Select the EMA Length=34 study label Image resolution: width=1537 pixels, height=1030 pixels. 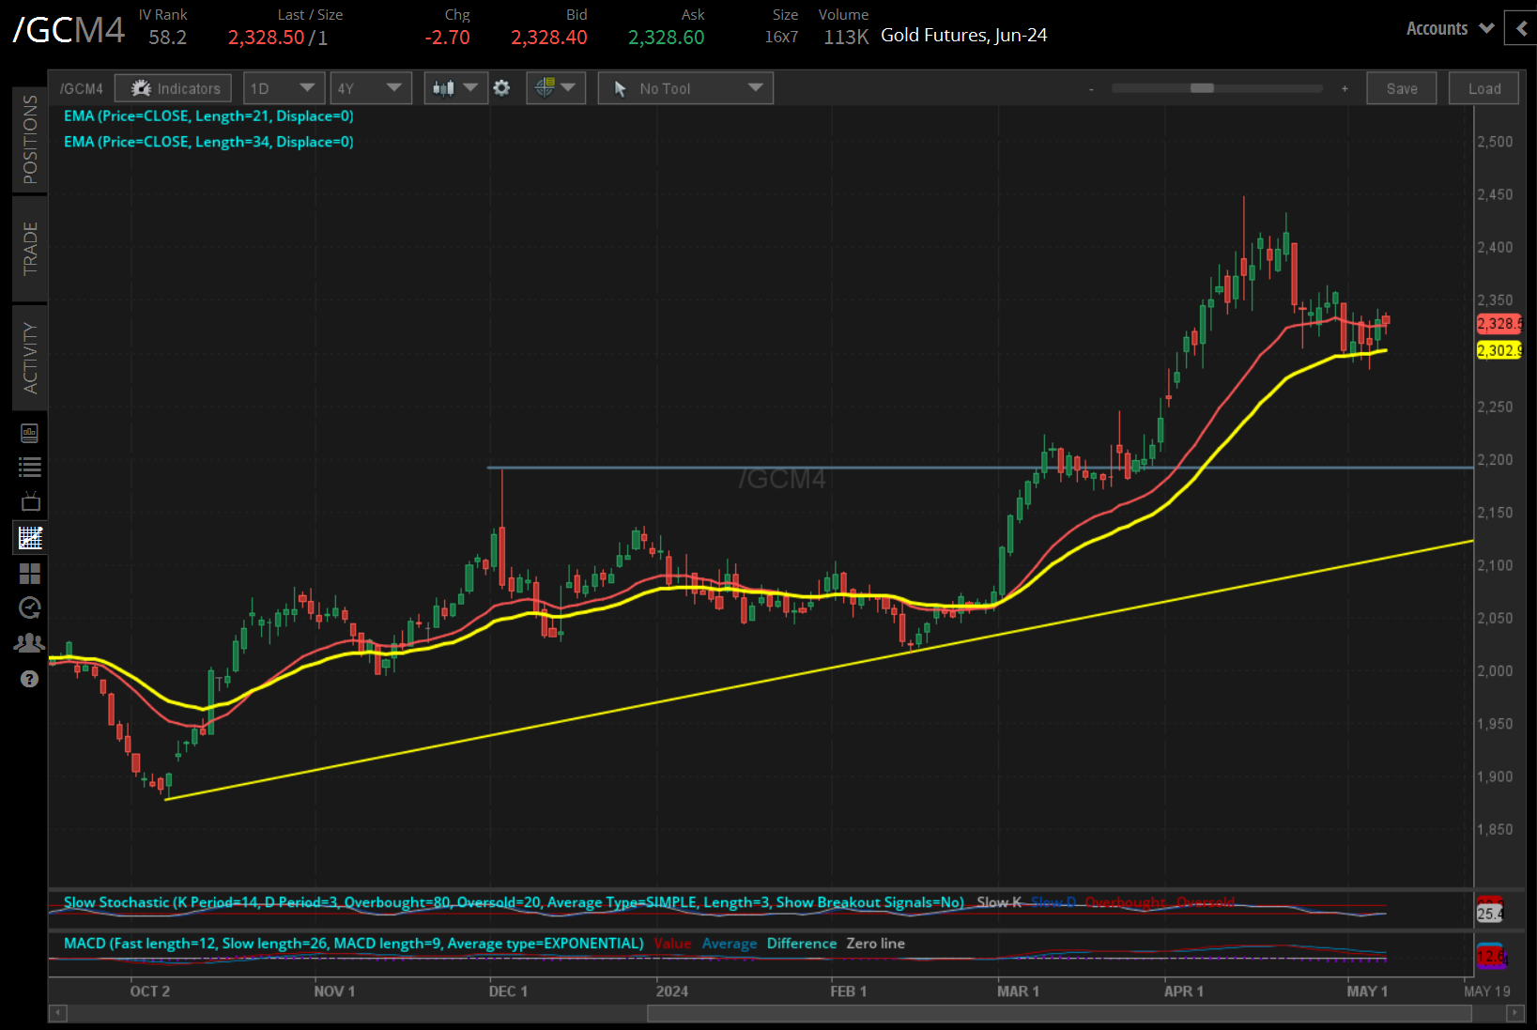tap(208, 142)
